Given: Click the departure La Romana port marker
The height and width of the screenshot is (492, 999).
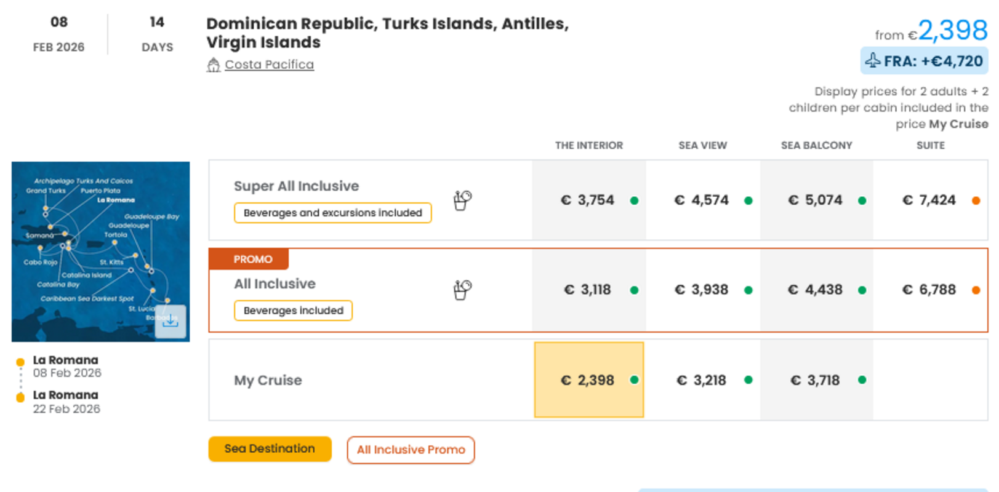Looking at the screenshot, I should (x=20, y=362).
